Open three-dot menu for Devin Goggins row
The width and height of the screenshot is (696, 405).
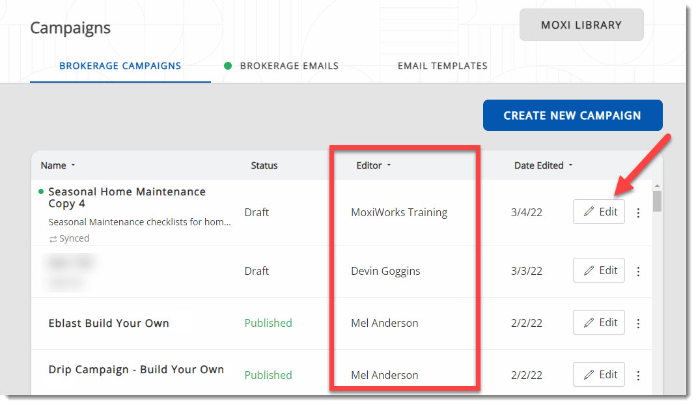click(x=638, y=272)
